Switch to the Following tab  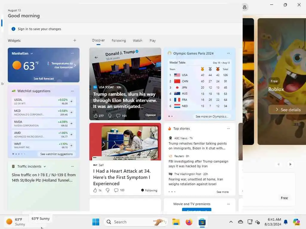pos(119,41)
